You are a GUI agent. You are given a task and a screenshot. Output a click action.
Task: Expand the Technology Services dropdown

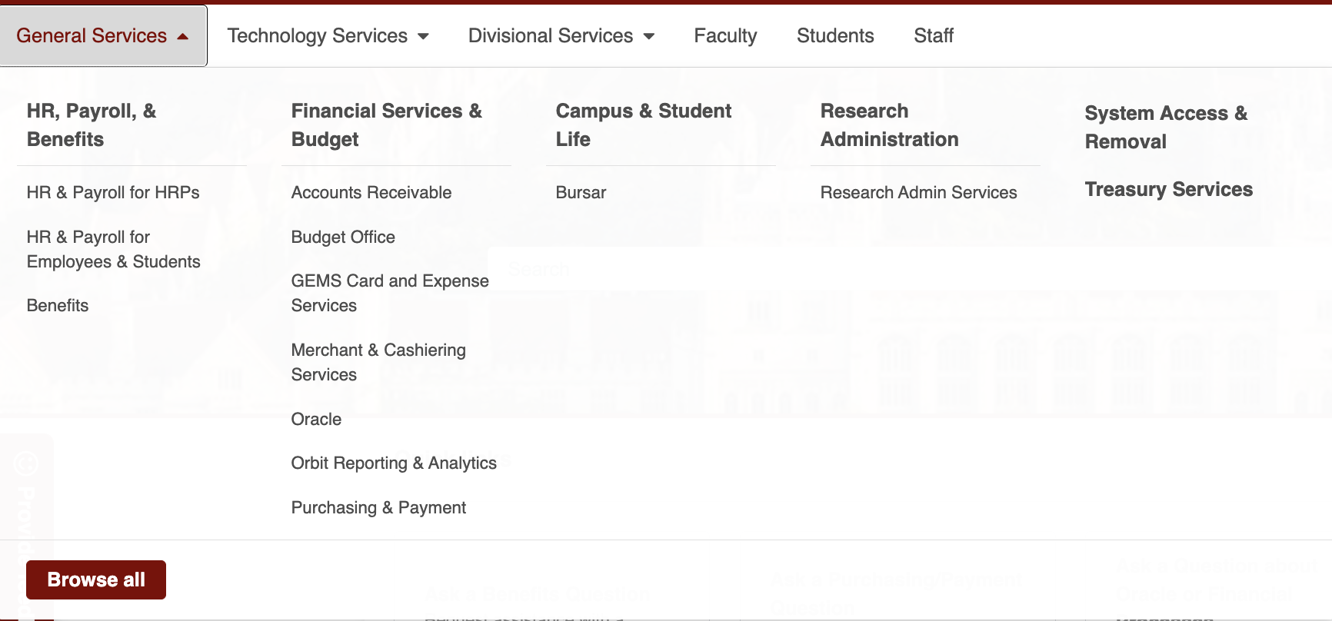tap(328, 36)
